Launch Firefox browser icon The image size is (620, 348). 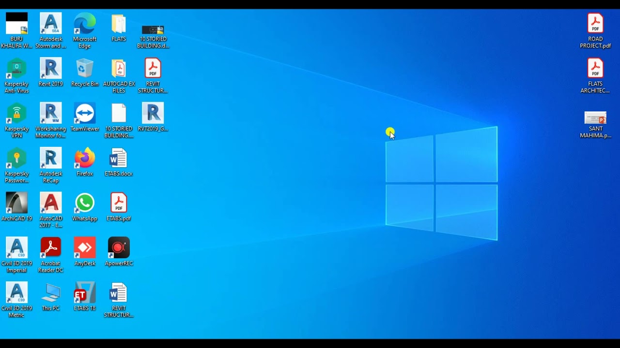pos(85,162)
